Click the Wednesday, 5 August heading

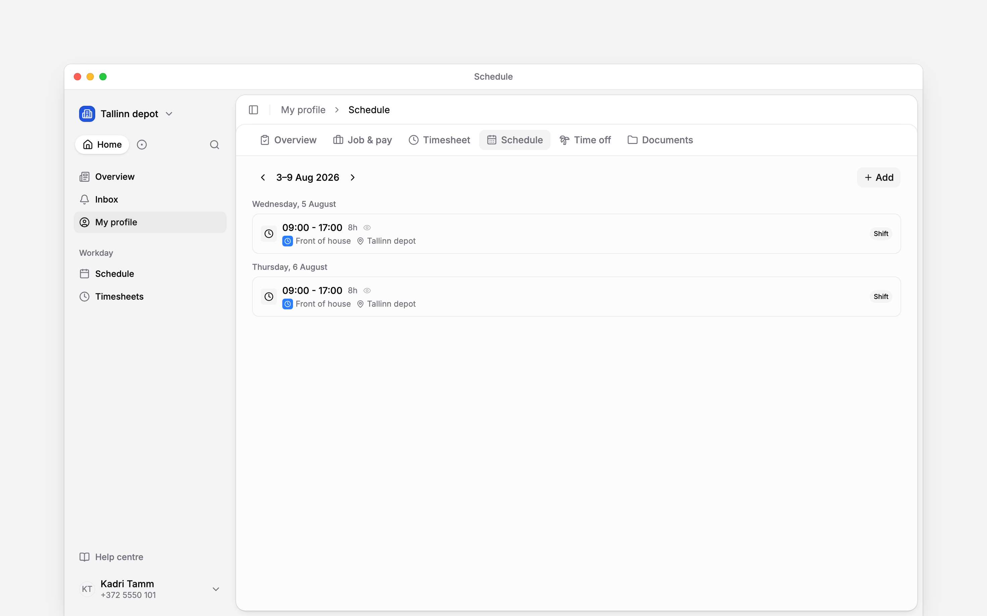tap(294, 204)
